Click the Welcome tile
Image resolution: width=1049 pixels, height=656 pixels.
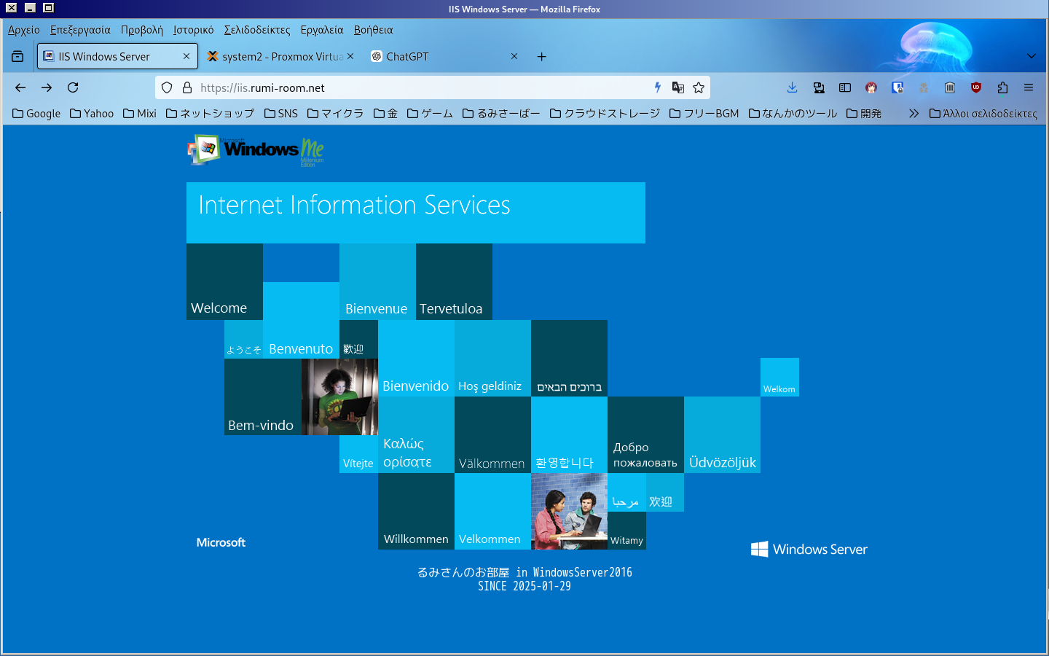[224, 281]
